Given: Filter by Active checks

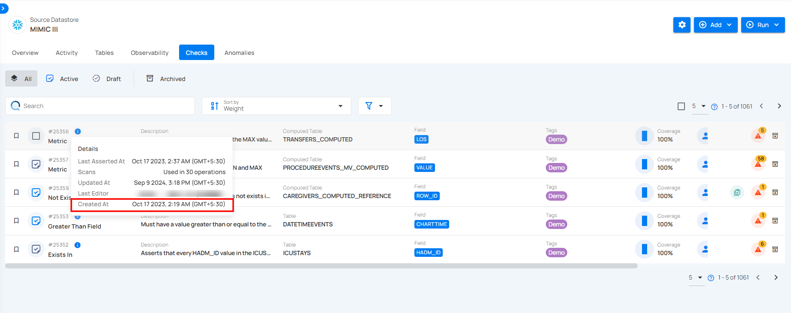Looking at the screenshot, I should point(62,78).
